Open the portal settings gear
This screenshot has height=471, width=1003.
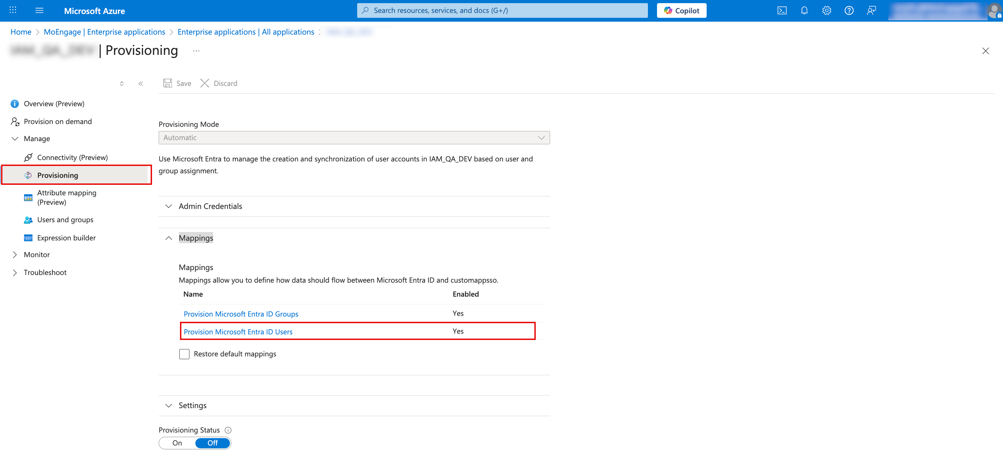click(827, 10)
